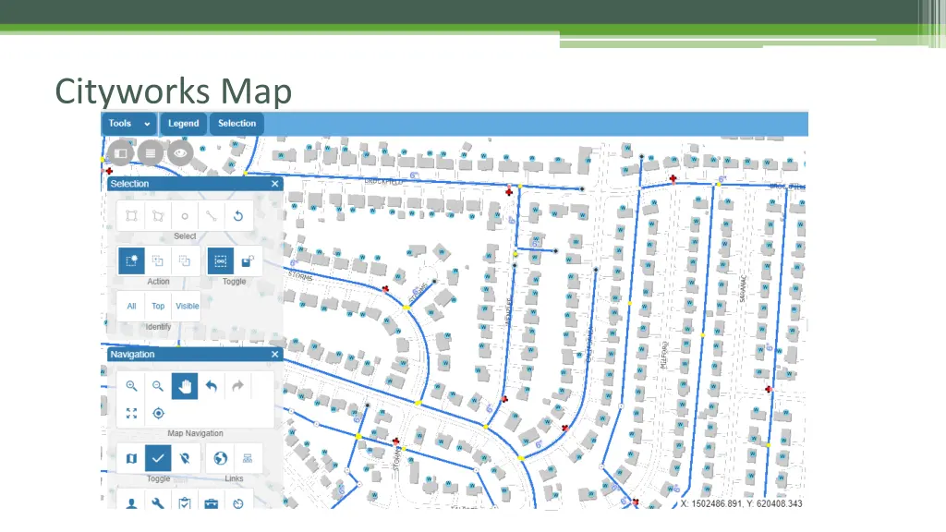Screen dimensions: 946x532
Task: Open the Legend tab
Action: (184, 123)
